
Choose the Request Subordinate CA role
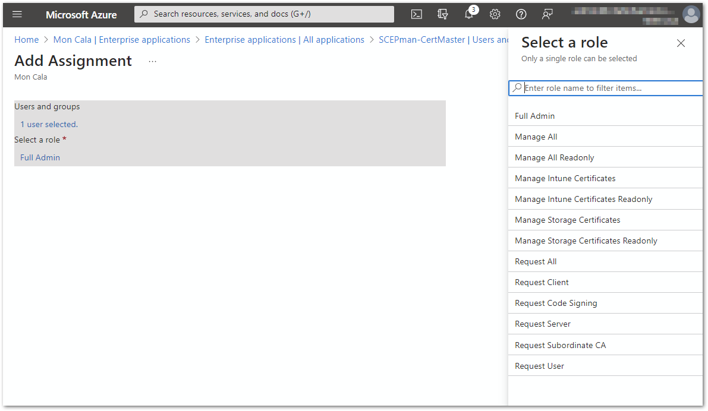(560, 345)
